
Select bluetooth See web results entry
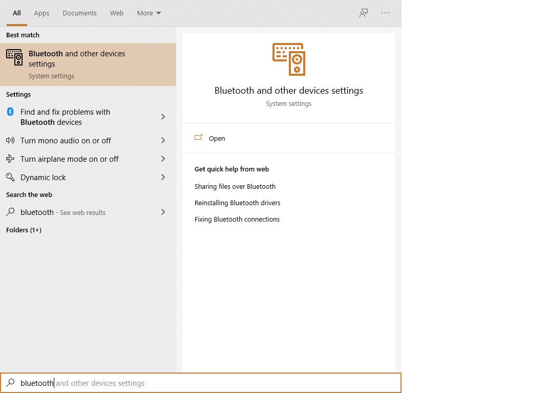[x=88, y=212]
